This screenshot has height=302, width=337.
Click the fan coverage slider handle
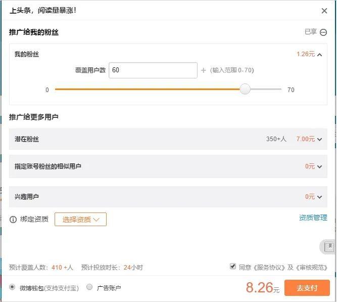pos(245,90)
